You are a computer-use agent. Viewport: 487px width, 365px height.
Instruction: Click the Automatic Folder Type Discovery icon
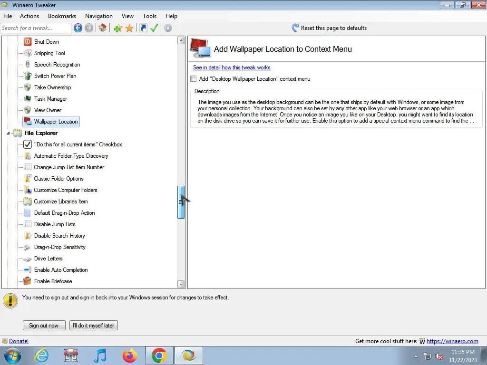click(x=28, y=156)
